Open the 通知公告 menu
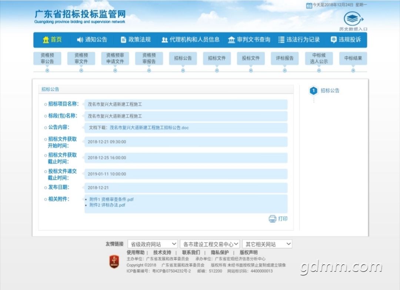Screen dimensions: 400x290 click(x=92, y=40)
